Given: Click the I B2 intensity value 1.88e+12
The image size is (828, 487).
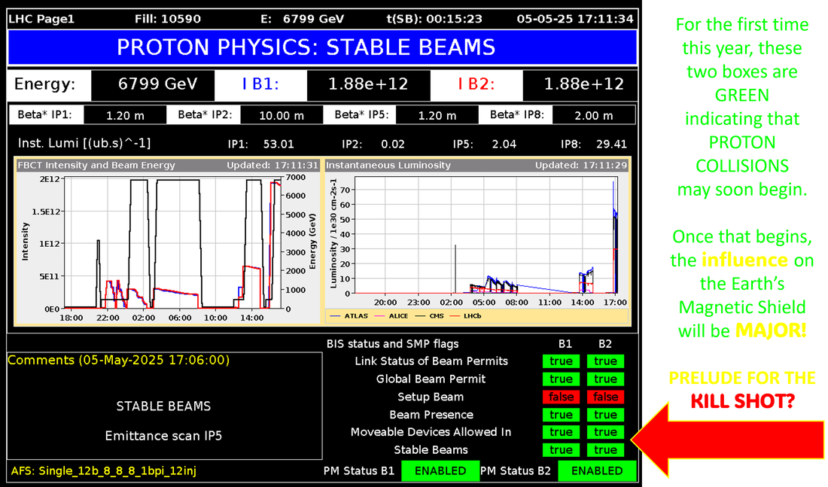Looking at the screenshot, I should 580,84.
